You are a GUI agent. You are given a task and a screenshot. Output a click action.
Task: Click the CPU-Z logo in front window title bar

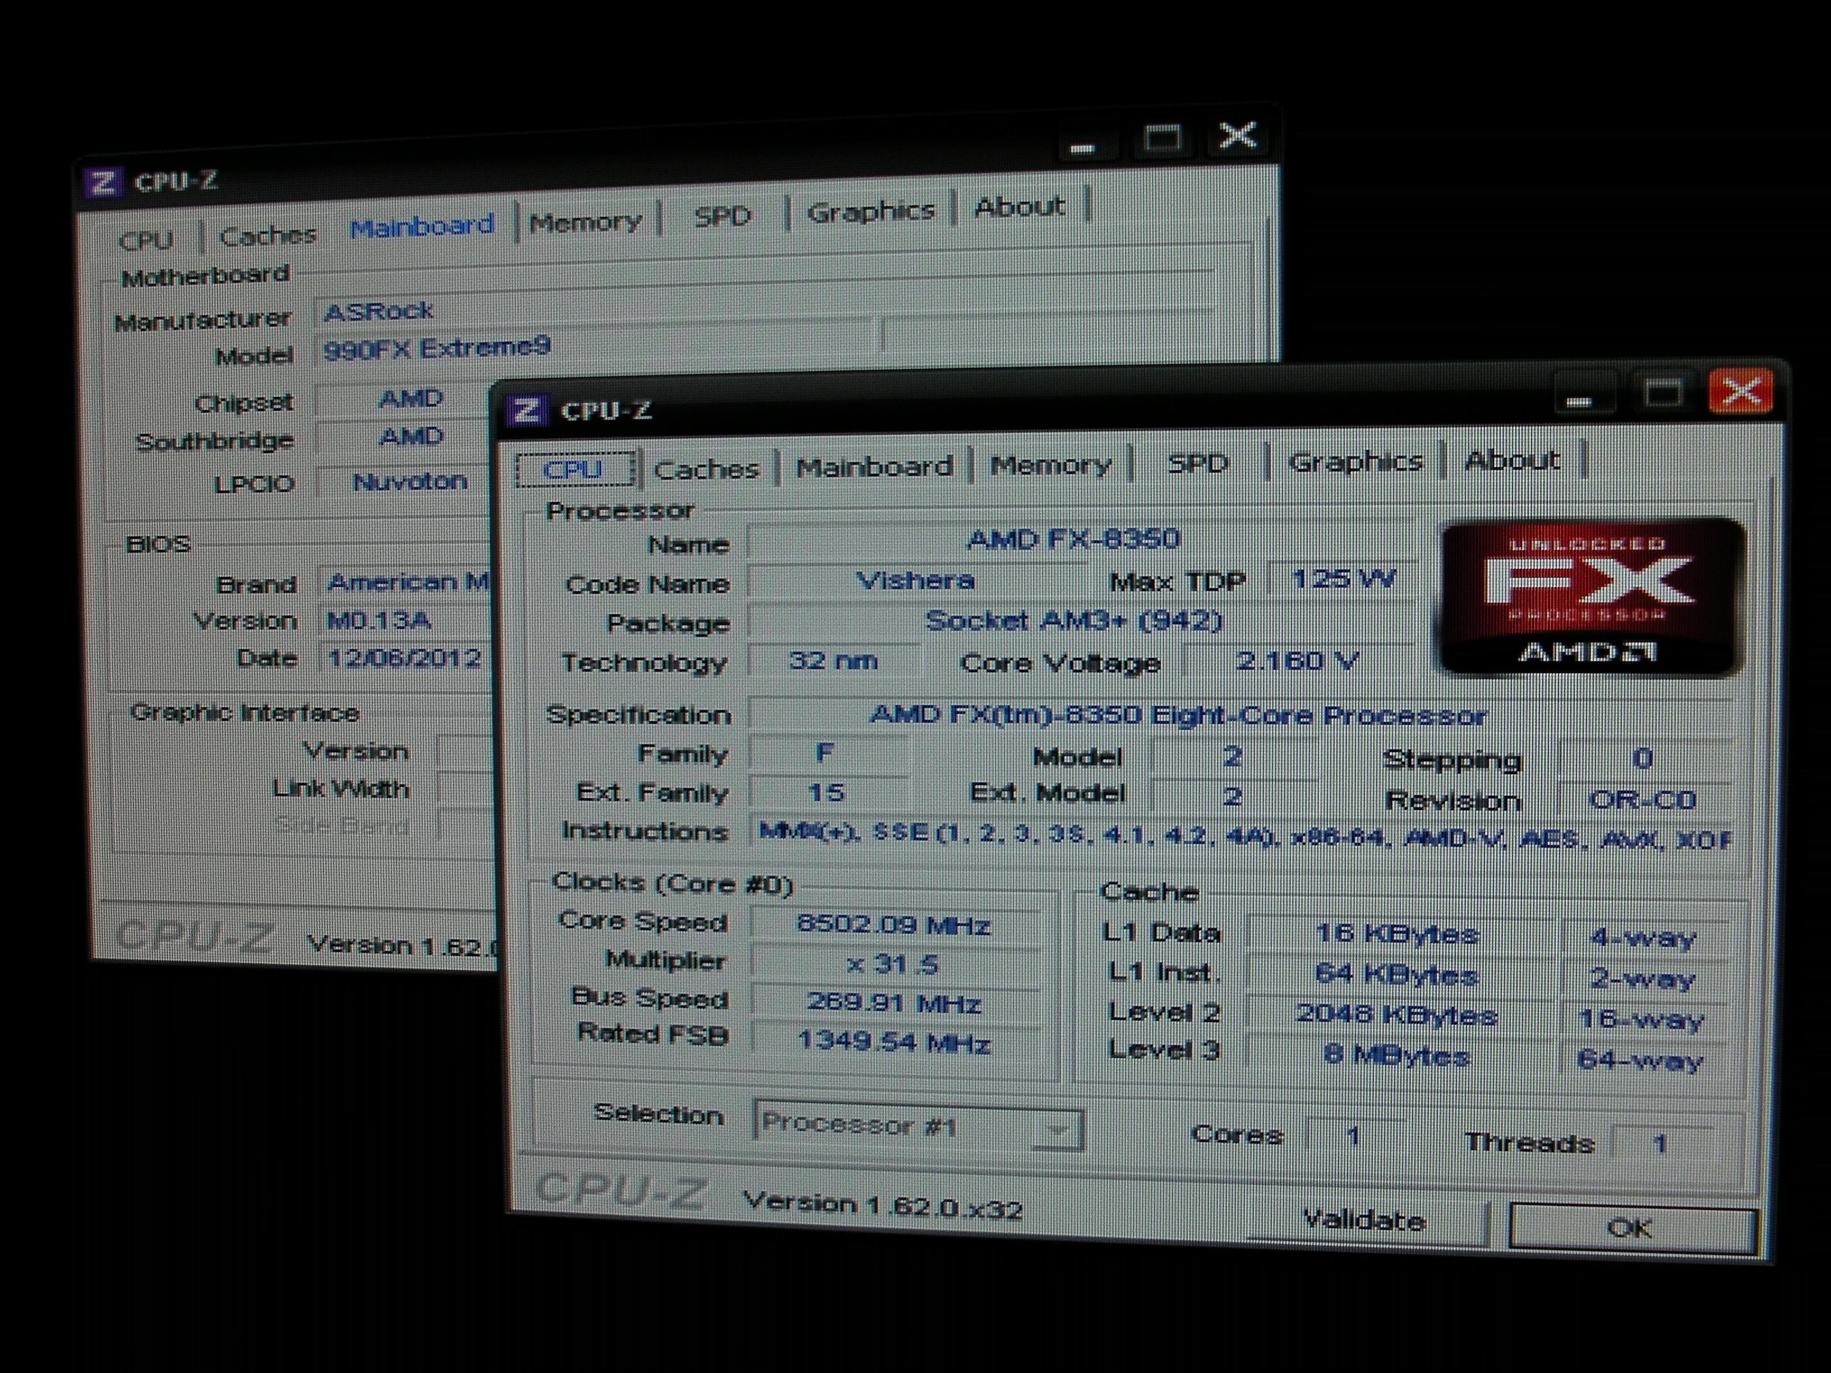(x=526, y=409)
